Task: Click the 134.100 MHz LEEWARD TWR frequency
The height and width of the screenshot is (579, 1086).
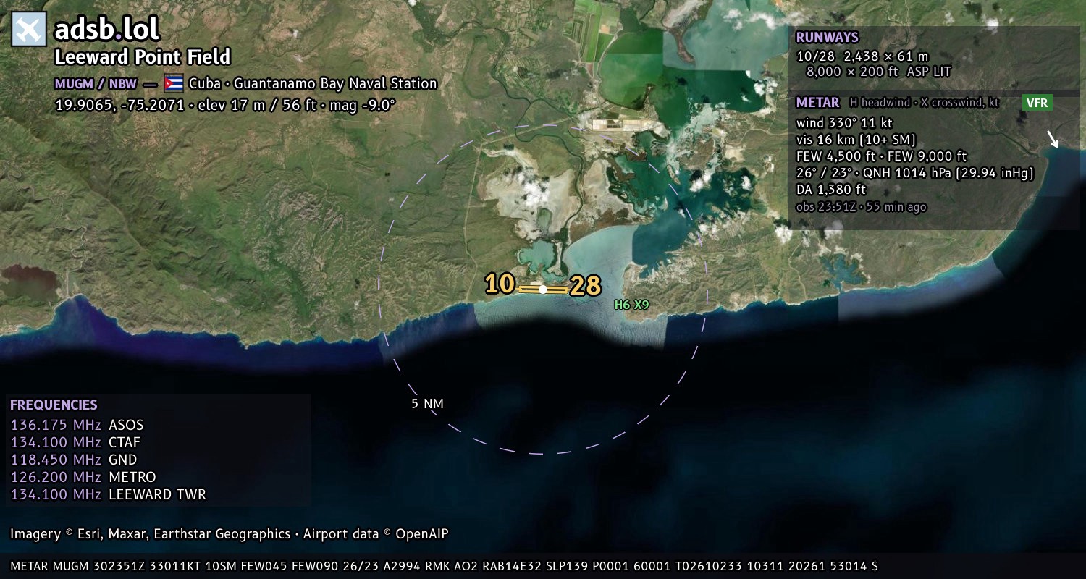Action: 108,494
